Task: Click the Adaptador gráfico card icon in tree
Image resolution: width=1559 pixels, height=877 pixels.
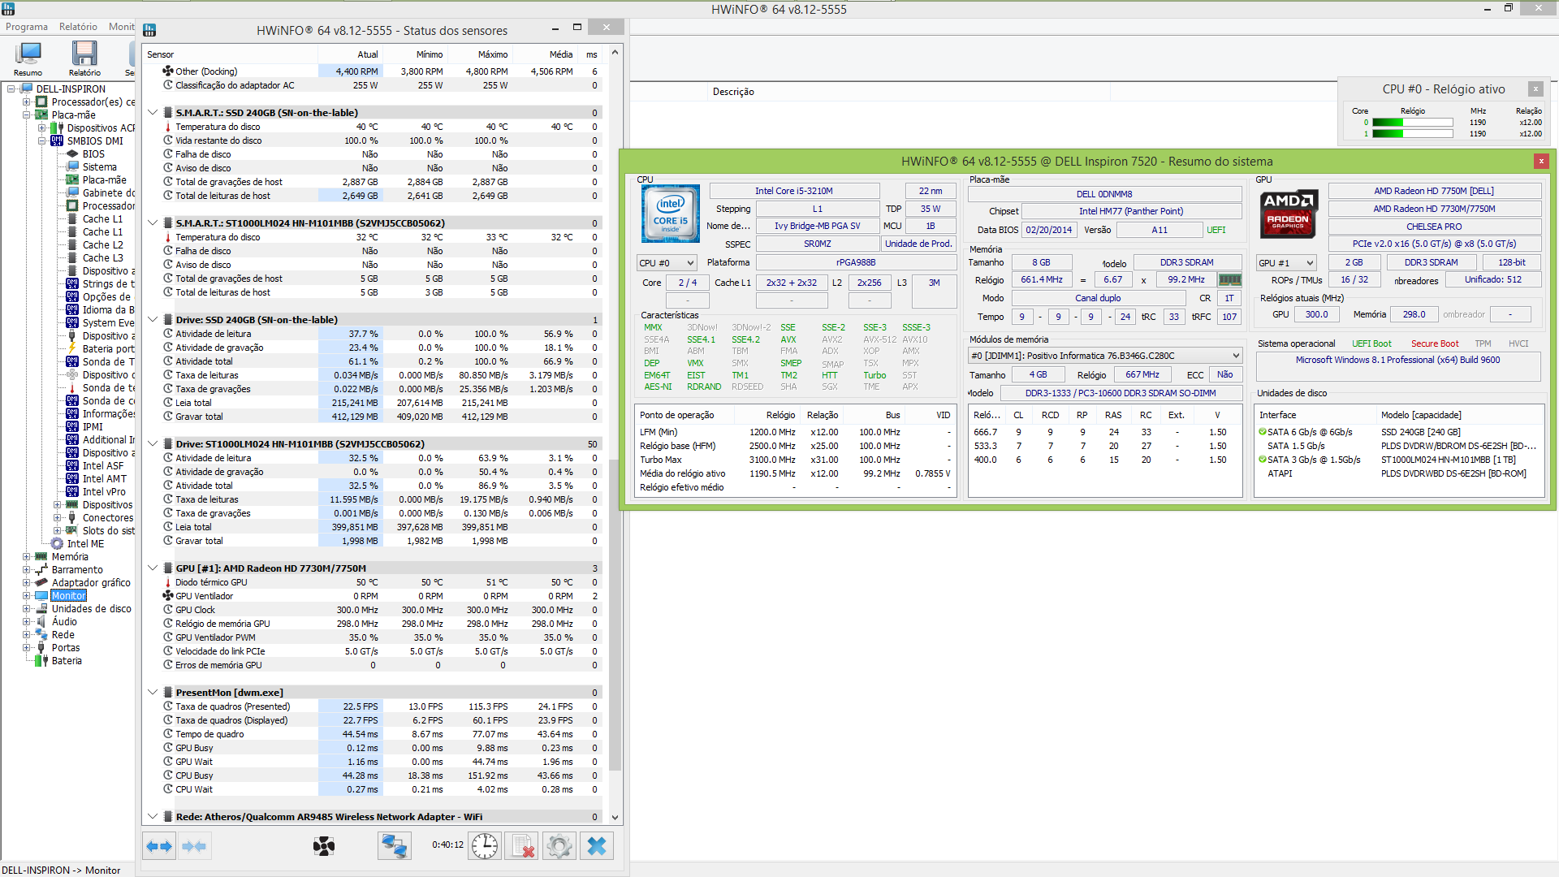Action: tap(41, 582)
